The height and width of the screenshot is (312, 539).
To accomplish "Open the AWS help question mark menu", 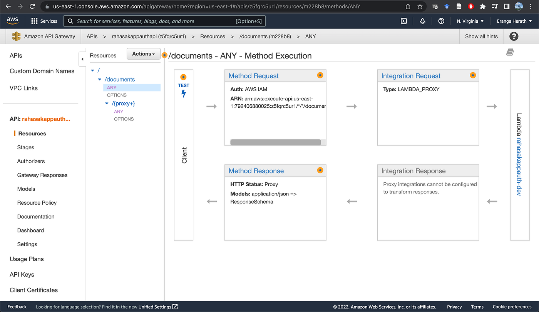I will coord(441,21).
